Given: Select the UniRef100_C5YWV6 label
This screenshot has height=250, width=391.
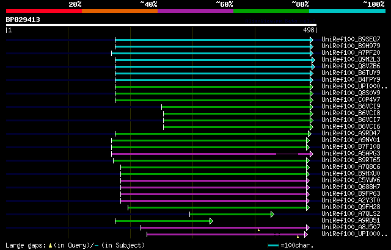Looking at the screenshot, I should 351,180.
